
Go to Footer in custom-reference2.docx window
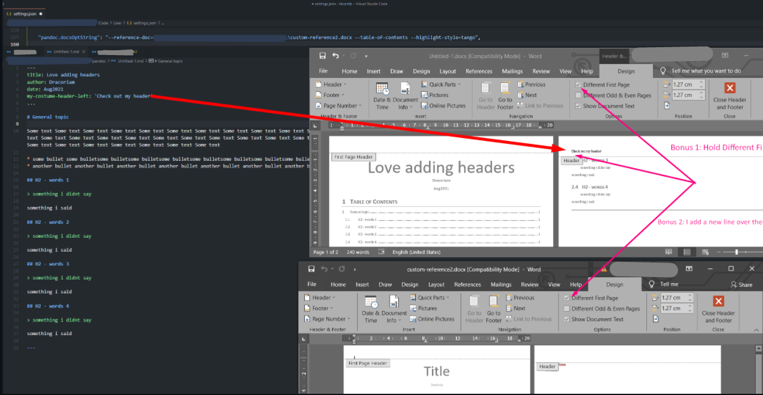pyautogui.click(x=494, y=308)
